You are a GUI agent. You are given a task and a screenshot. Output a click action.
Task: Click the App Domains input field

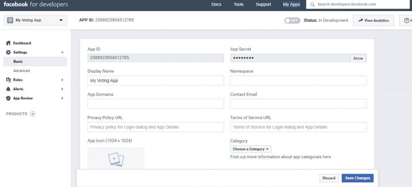(x=156, y=104)
